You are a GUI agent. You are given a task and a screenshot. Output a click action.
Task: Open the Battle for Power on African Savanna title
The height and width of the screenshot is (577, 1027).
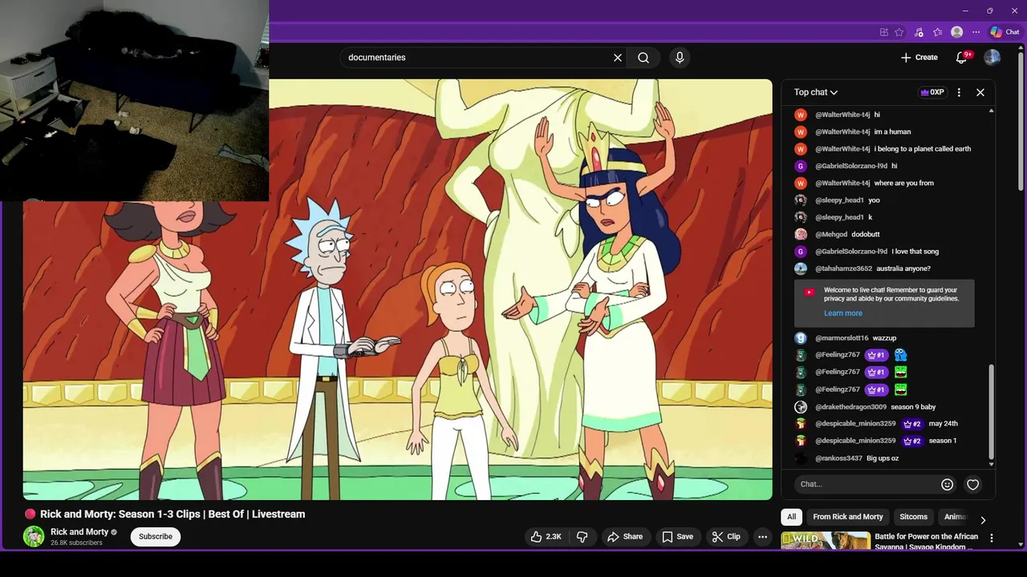click(926, 541)
